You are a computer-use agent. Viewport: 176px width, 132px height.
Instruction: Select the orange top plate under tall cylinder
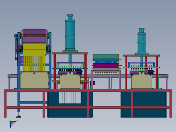click(70, 53)
